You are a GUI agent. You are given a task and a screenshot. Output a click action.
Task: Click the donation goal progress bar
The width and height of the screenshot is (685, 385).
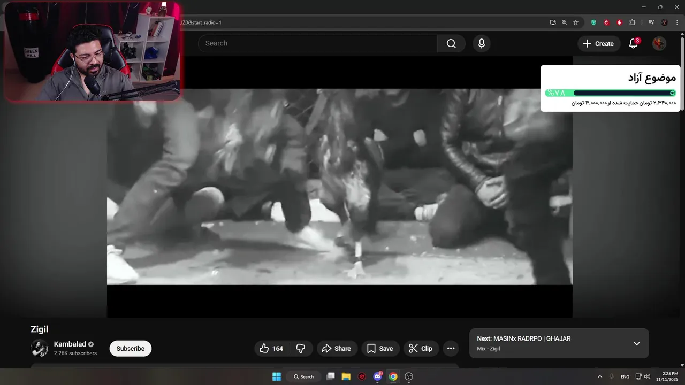611,93
